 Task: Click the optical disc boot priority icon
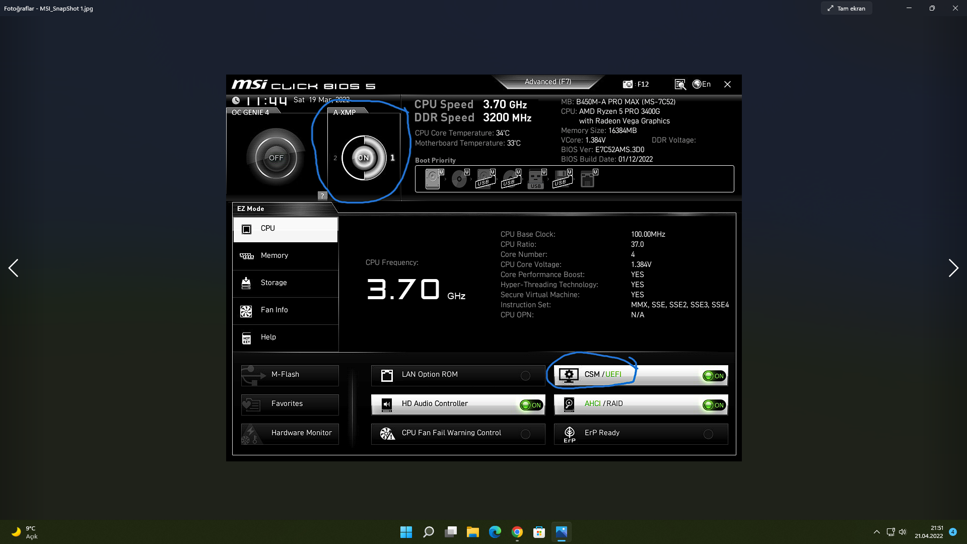pyautogui.click(x=459, y=179)
